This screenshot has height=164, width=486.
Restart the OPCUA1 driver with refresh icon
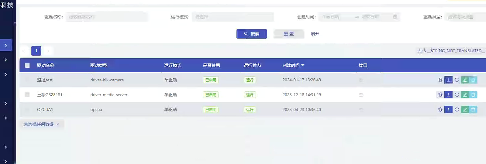[457, 110]
